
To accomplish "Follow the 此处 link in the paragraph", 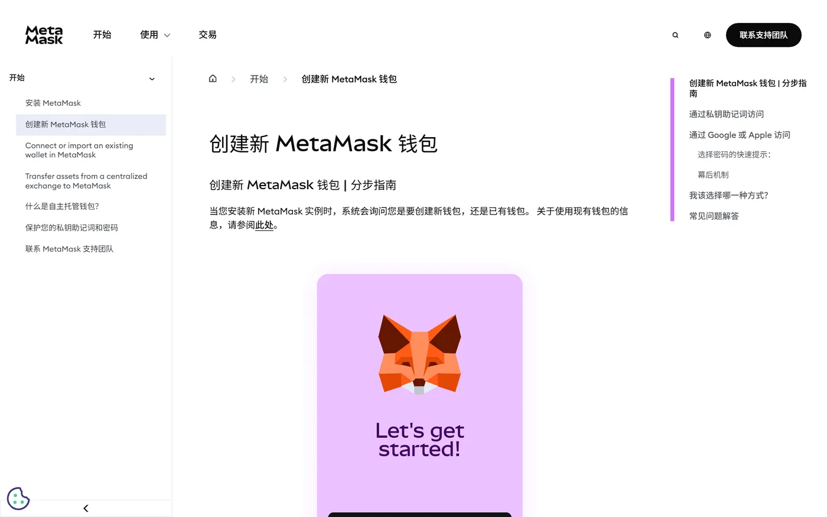I will 264,225.
